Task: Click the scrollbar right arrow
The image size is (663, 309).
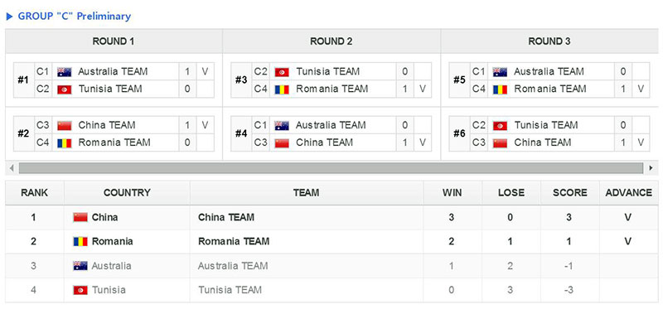Action: coord(651,168)
